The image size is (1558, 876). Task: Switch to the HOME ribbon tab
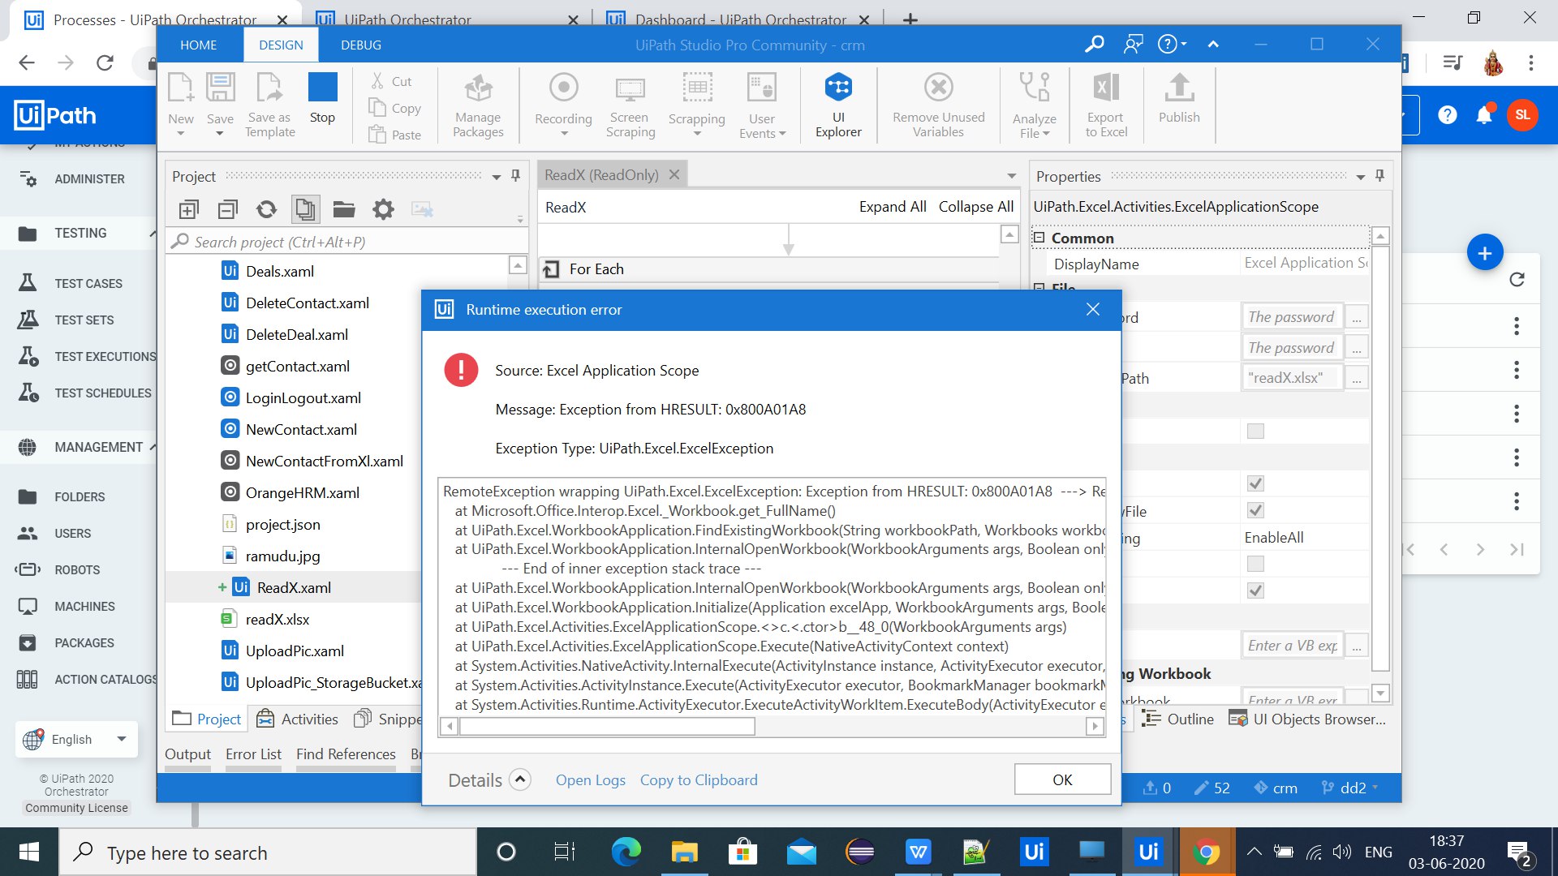(x=198, y=45)
